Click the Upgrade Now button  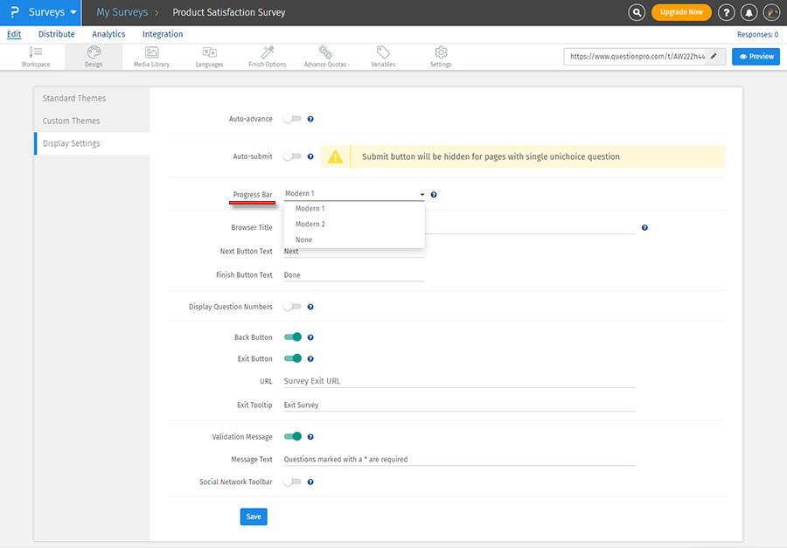click(x=681, y=12)
